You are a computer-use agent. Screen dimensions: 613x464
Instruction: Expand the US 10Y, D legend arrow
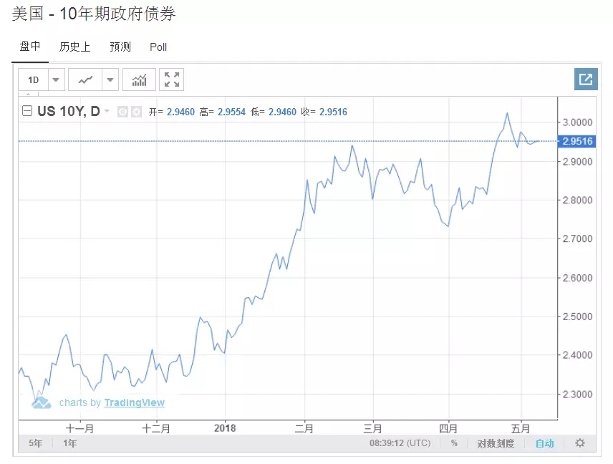point(107,111)
